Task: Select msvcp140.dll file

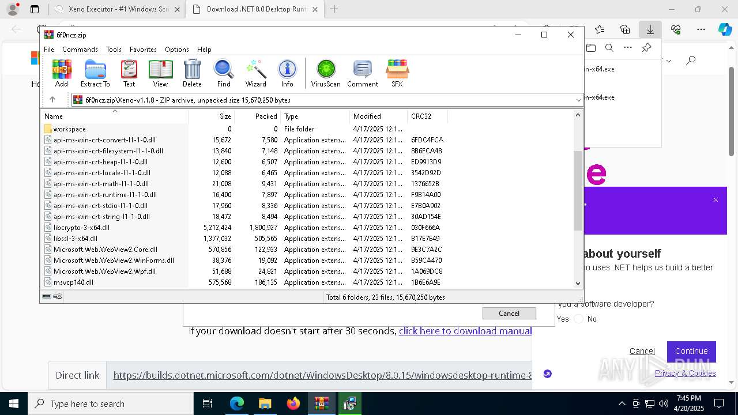Action: [x=73, y=282]
